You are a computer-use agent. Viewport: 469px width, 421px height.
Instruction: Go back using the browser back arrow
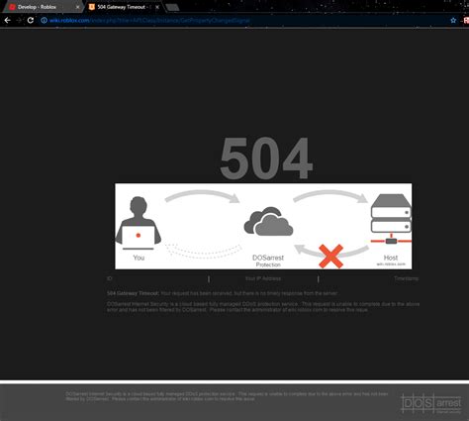tap(7, 20)
